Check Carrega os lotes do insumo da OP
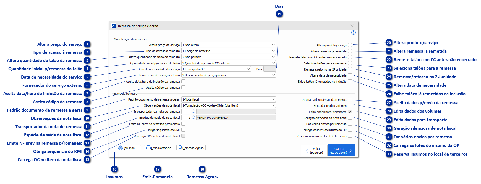 click(x=350, y=130)
